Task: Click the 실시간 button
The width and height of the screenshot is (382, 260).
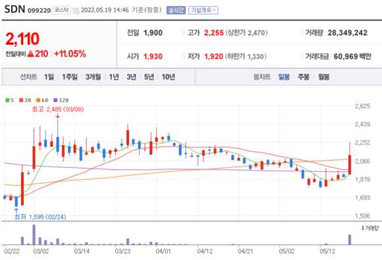Action: [176, 10]
